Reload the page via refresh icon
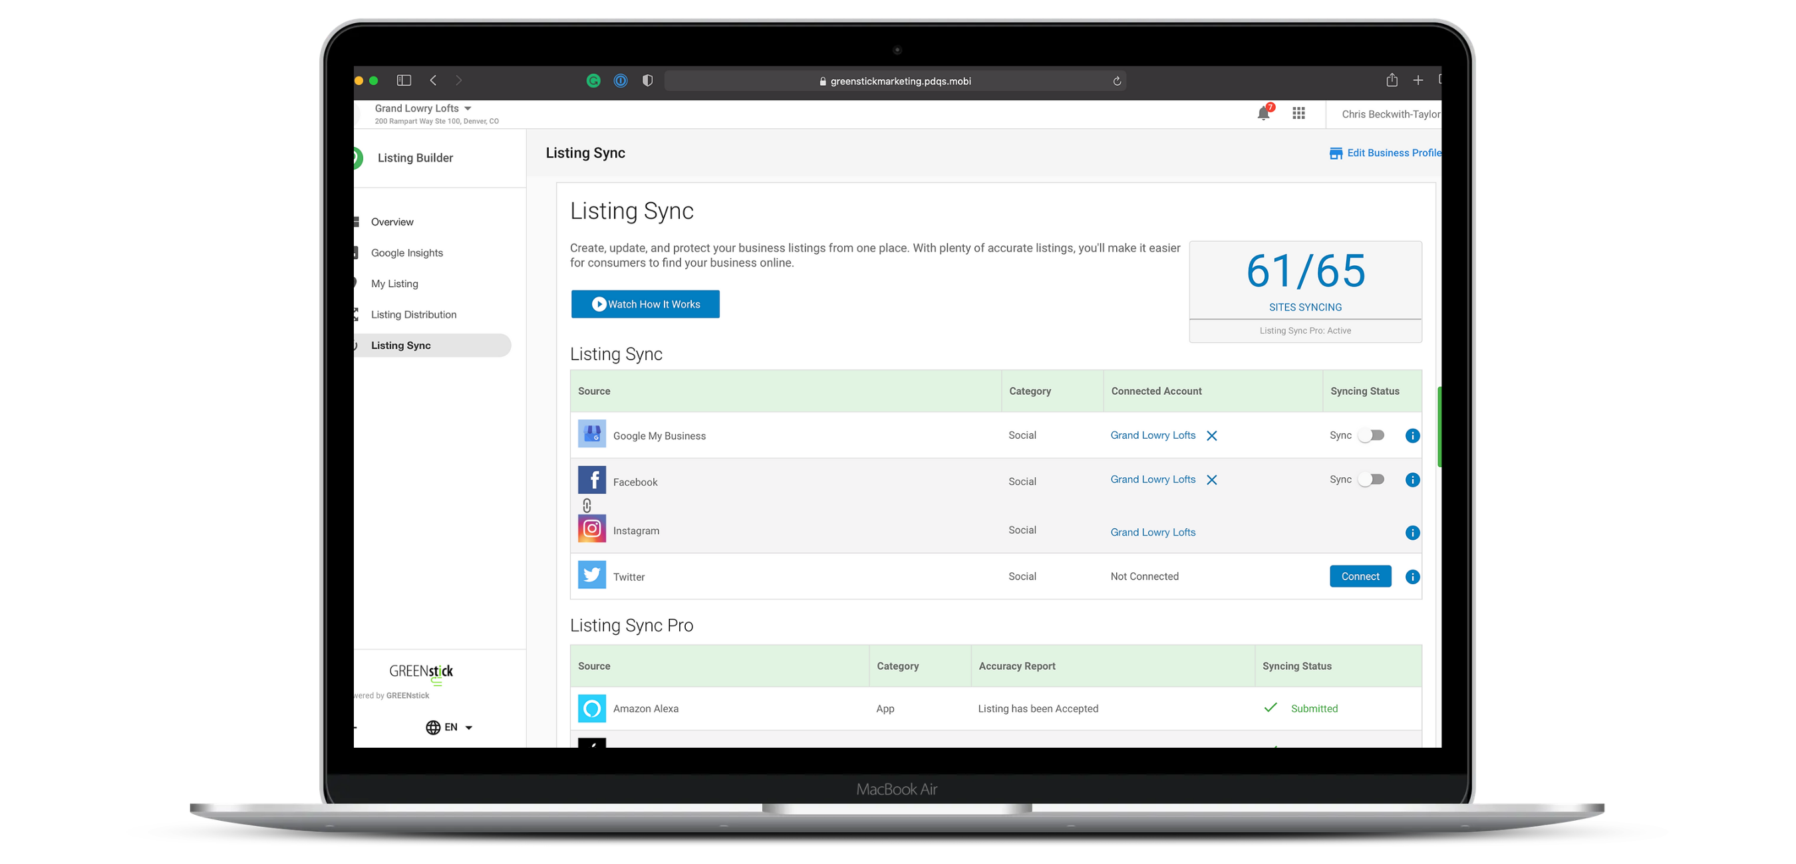Viewport: 1796px width, 864px height. (x=1116, y=82)
